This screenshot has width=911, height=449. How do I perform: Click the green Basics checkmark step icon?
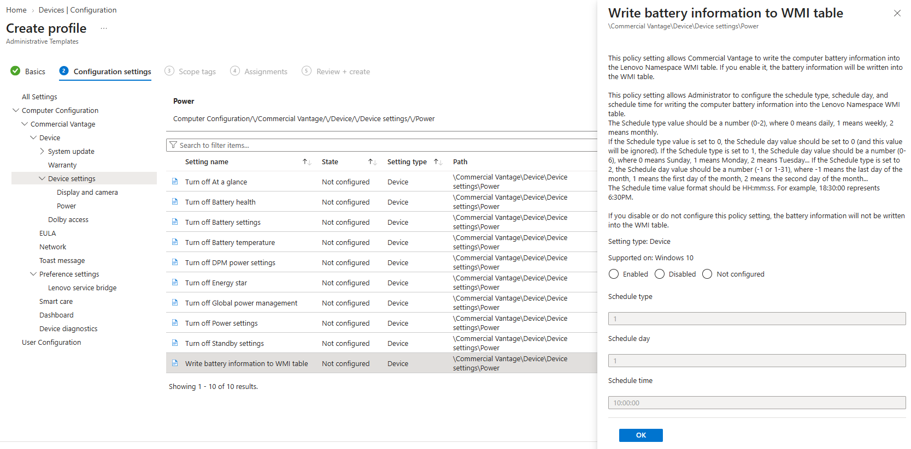(x=15, y=71)
